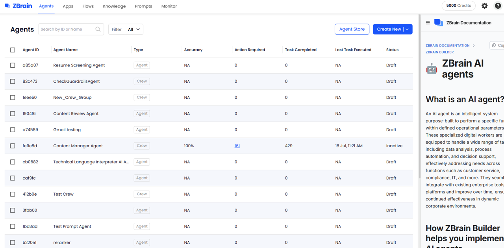The height and width of the screenshot is (248, 504).
Task: Check the box for Resume Screening Agent
Action: pos(13,65)
